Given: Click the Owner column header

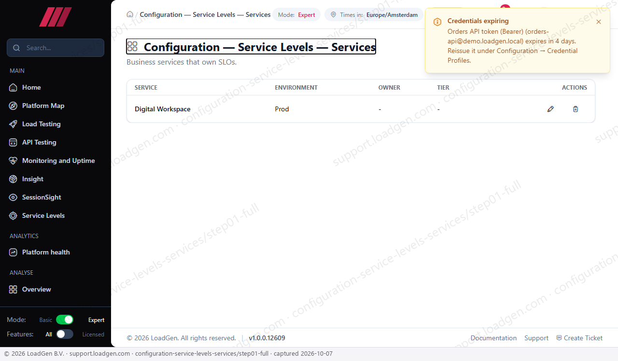Looking at the screenshot, I should point(389,87).
